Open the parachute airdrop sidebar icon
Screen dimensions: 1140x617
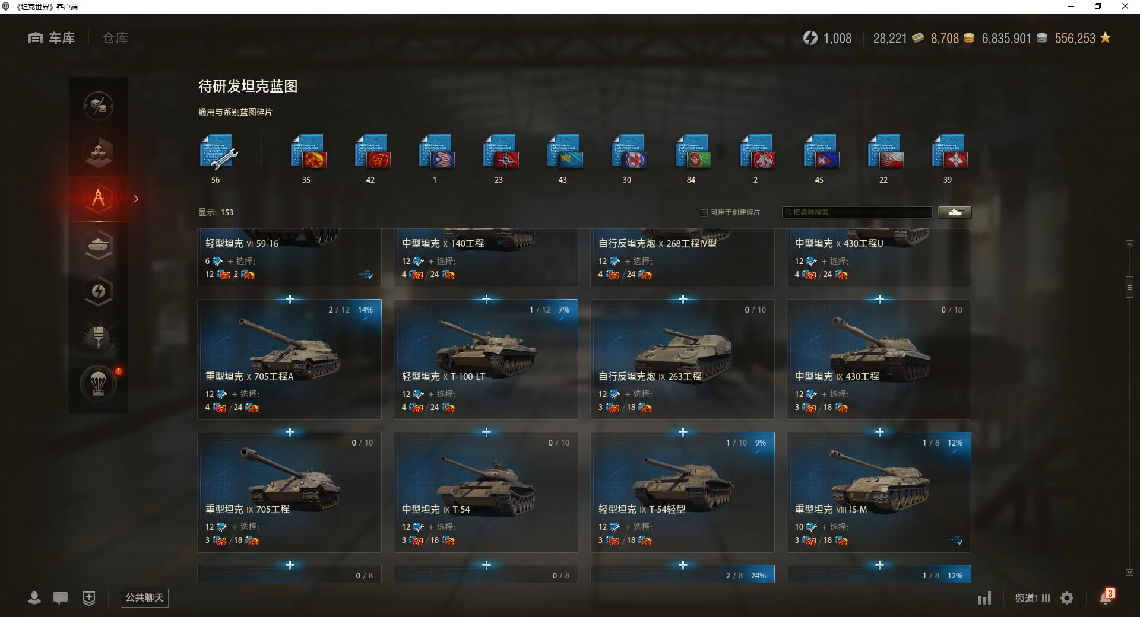pos(99,383)
